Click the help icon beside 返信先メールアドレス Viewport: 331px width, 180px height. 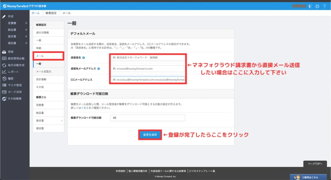[98, 69]
